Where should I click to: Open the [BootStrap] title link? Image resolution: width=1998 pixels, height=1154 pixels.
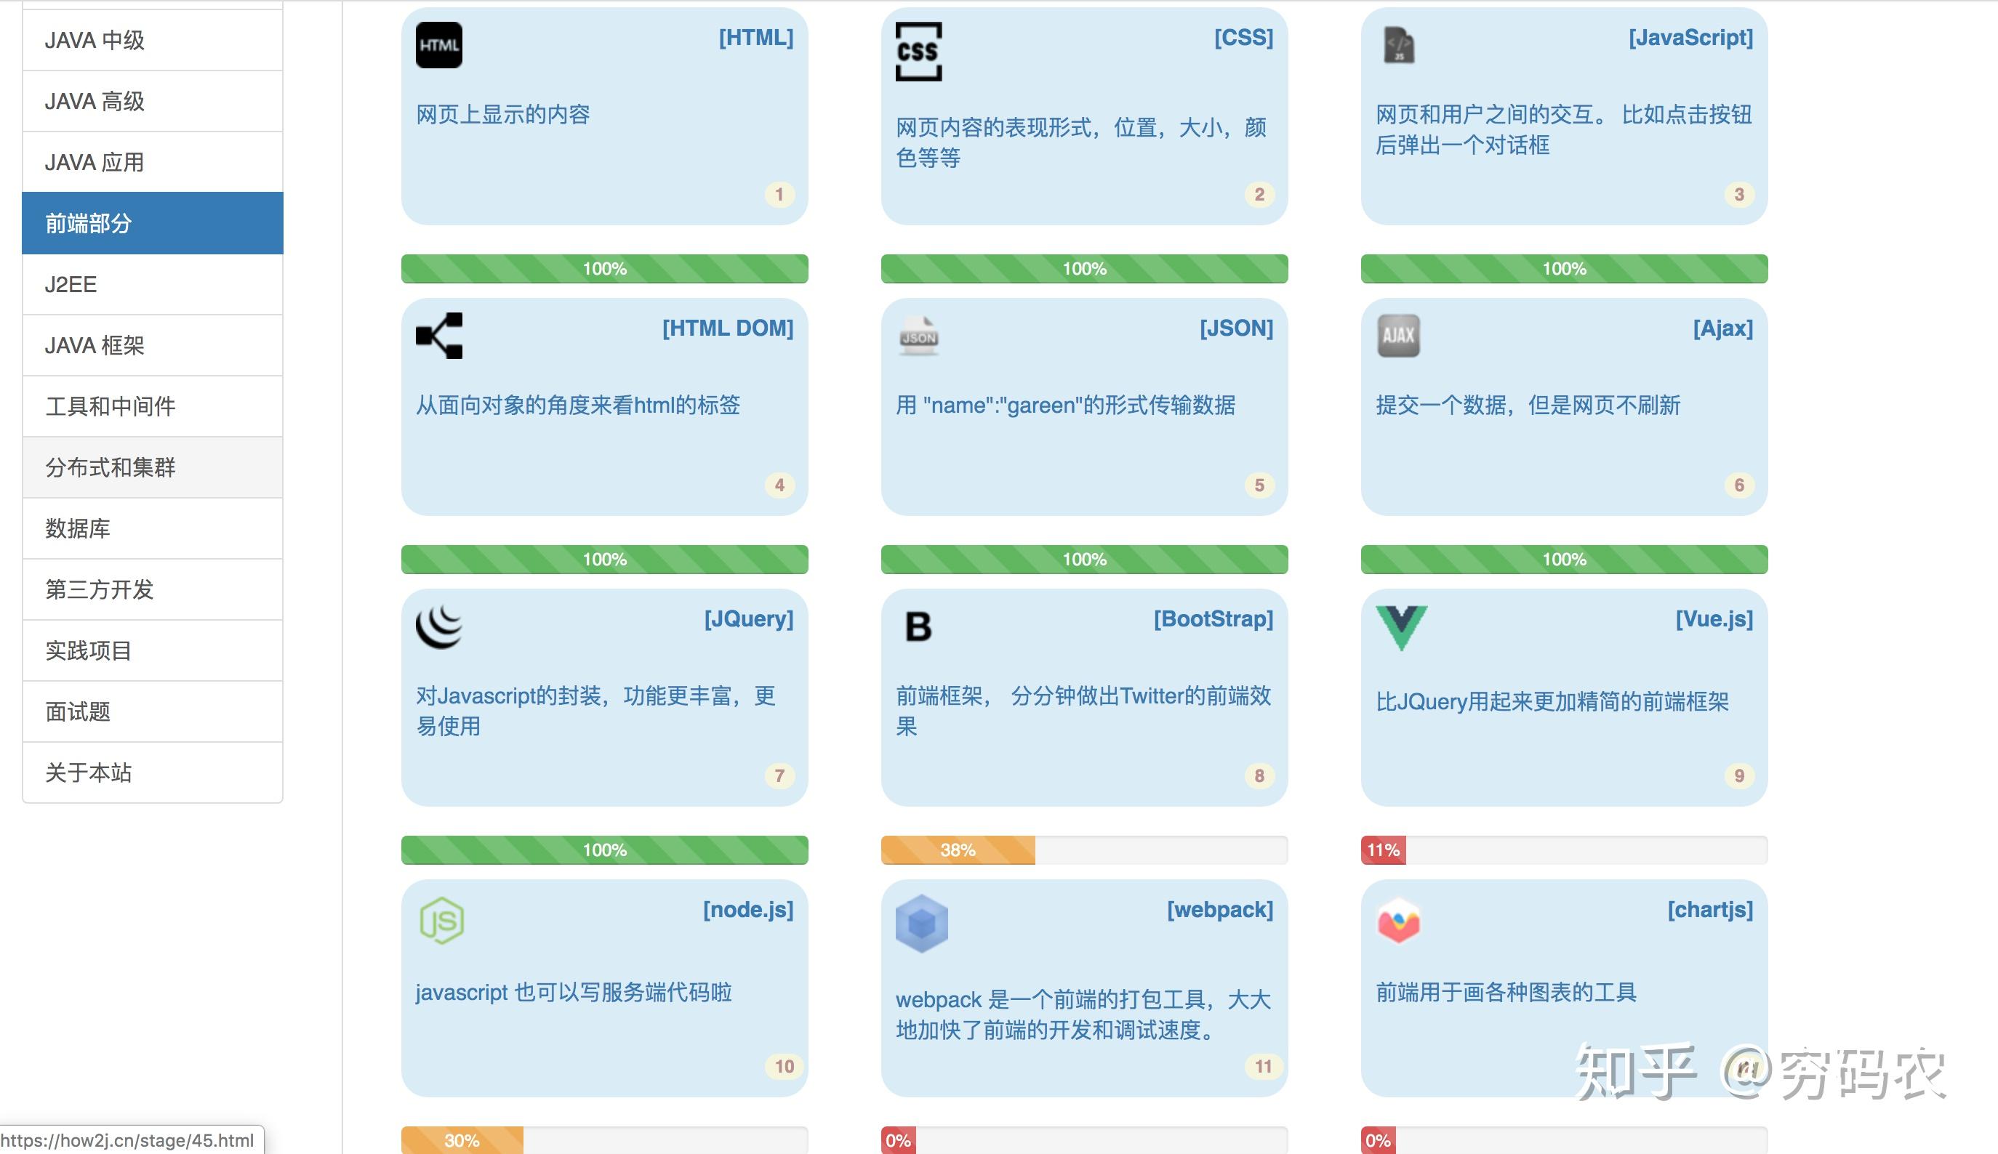coord(1213,618)
